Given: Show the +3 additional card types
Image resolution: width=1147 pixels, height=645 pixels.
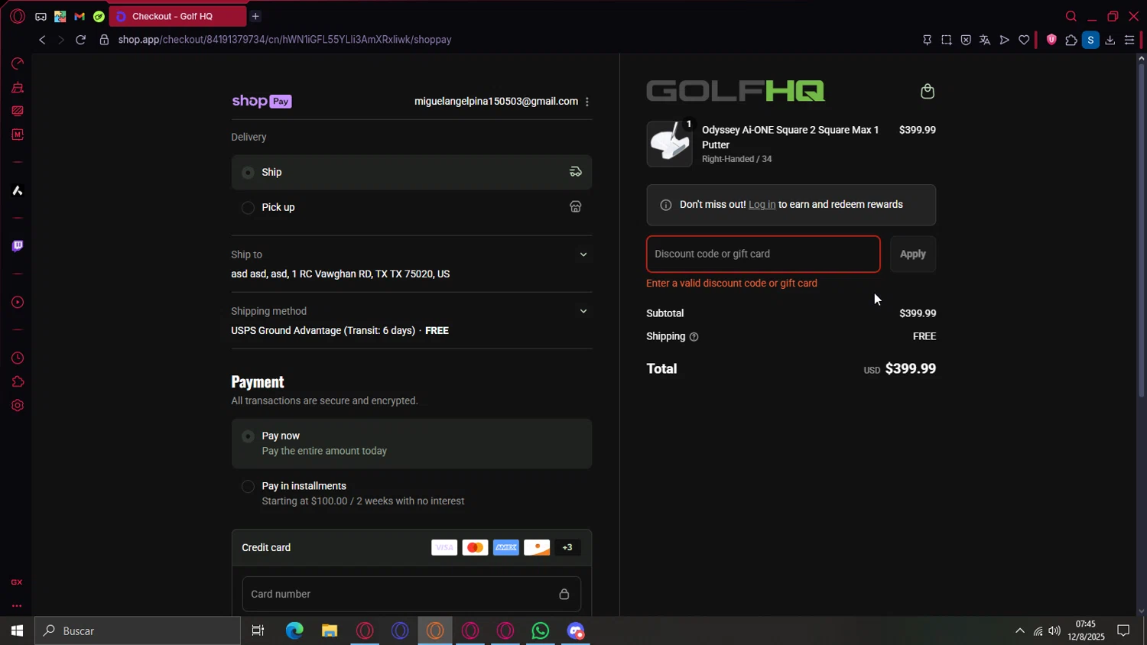Looking at the screenshot, I should coord(567,547).
